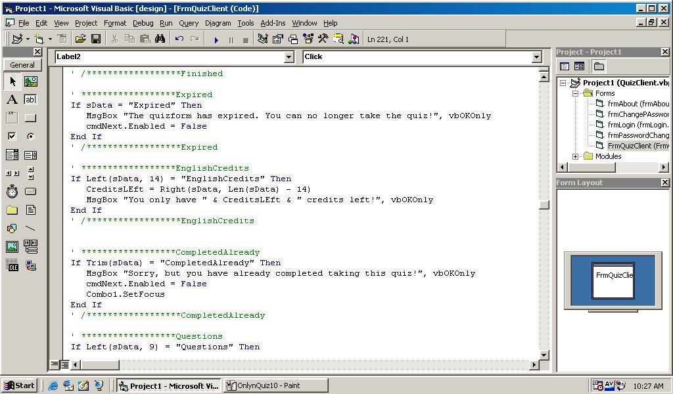Select the Line control tool
The width and height of the screenshot is (673, 394).
click(x=30, y=229)
